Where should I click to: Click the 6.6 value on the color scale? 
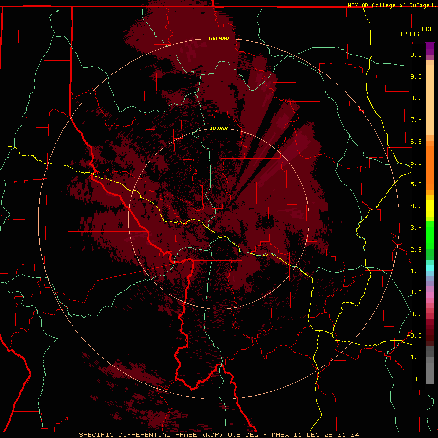point(416,141)
